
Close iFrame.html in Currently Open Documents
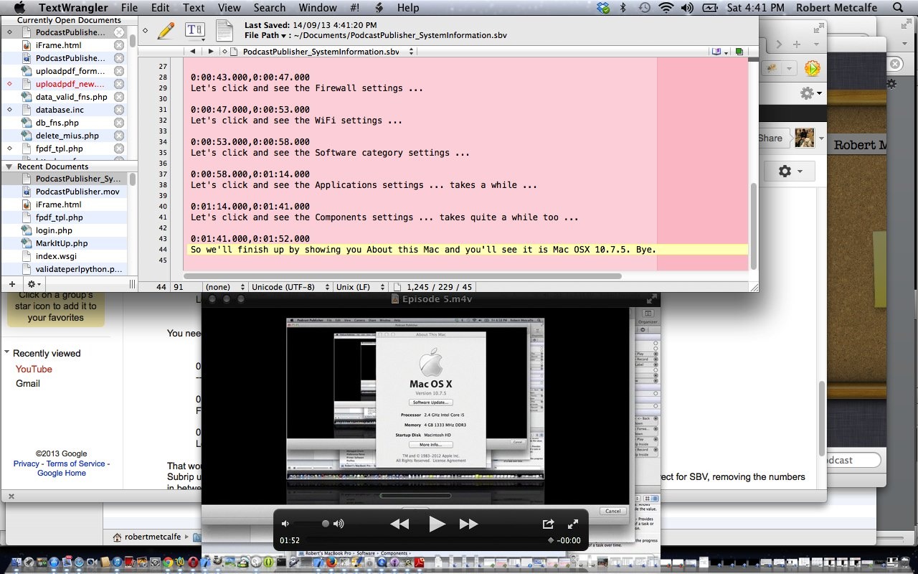pyautogui.click(x=119, y=45)
